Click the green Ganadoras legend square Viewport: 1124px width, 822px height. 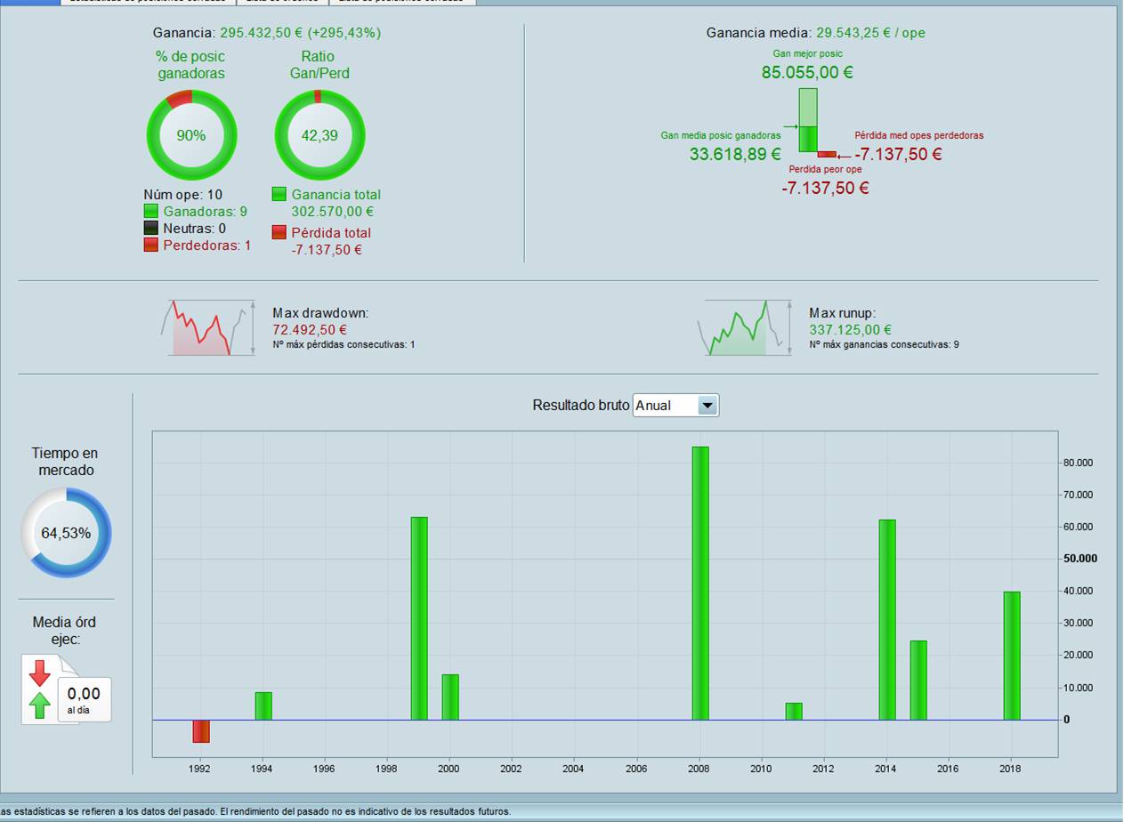(150, 212)
